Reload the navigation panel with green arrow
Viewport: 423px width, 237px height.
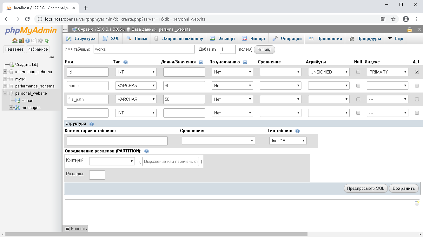pos(47,41)
